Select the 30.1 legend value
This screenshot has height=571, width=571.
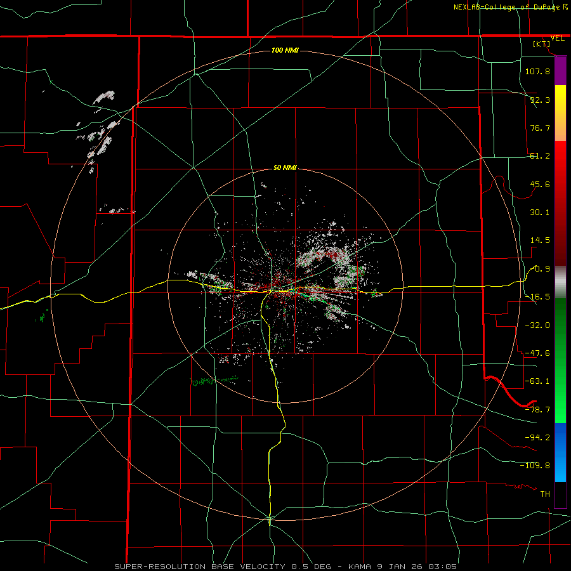[540, 213]
